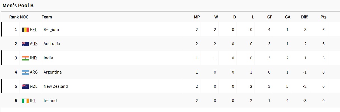Click the New Zealand flag icon
The image size is (340, 112).
pyautogui.click(x=25, y=86)
